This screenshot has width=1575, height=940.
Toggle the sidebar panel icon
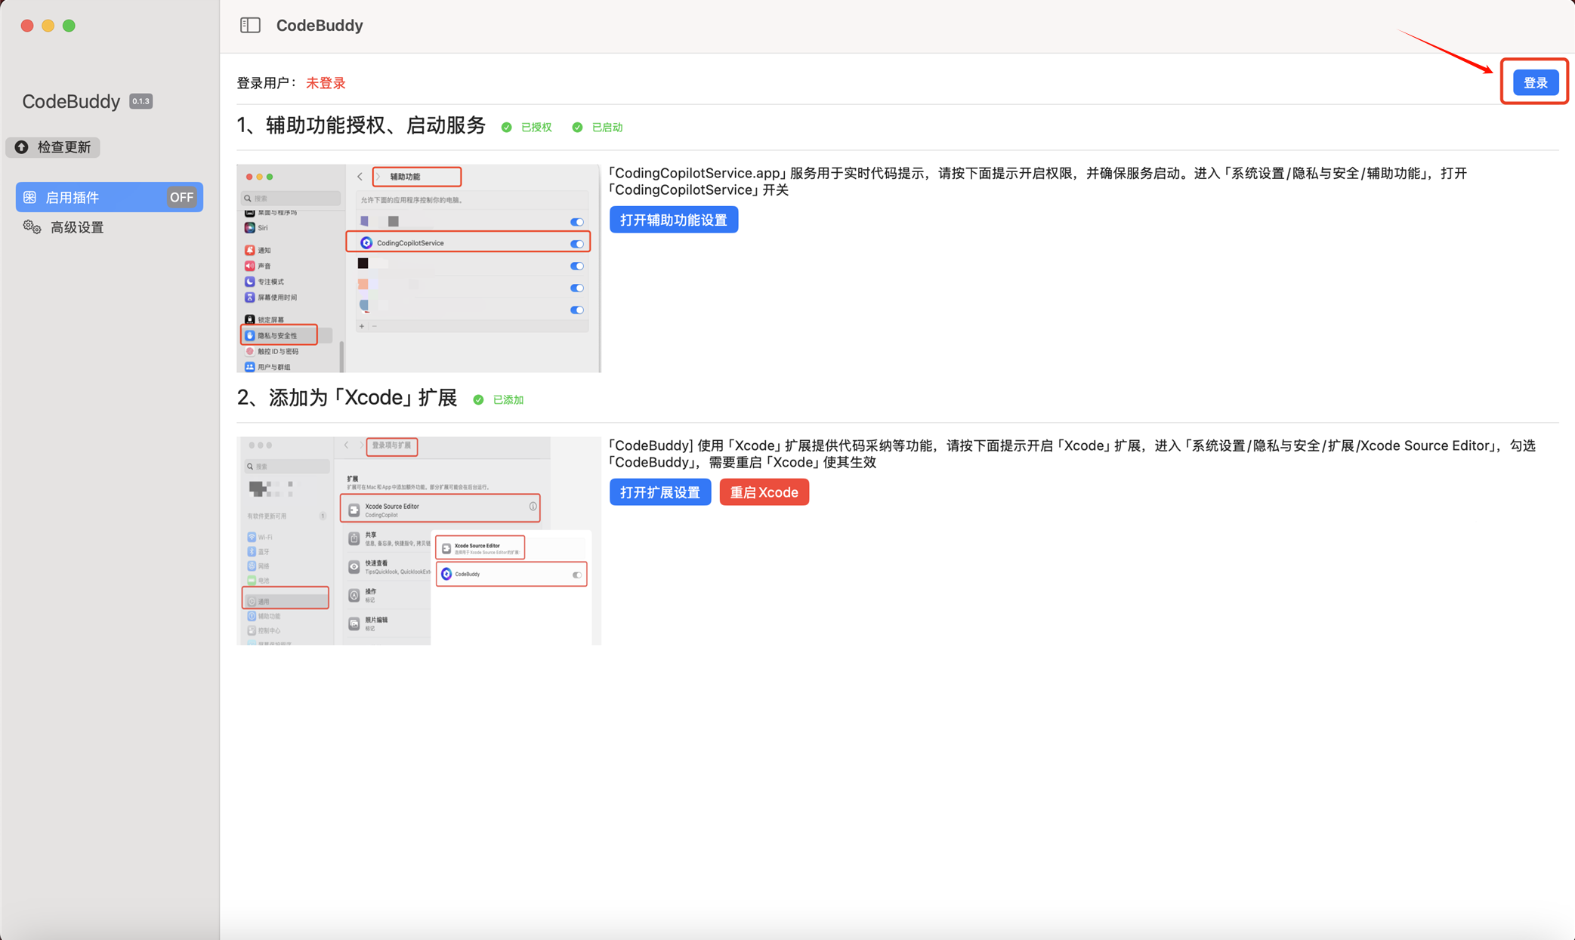click(250, 25)
